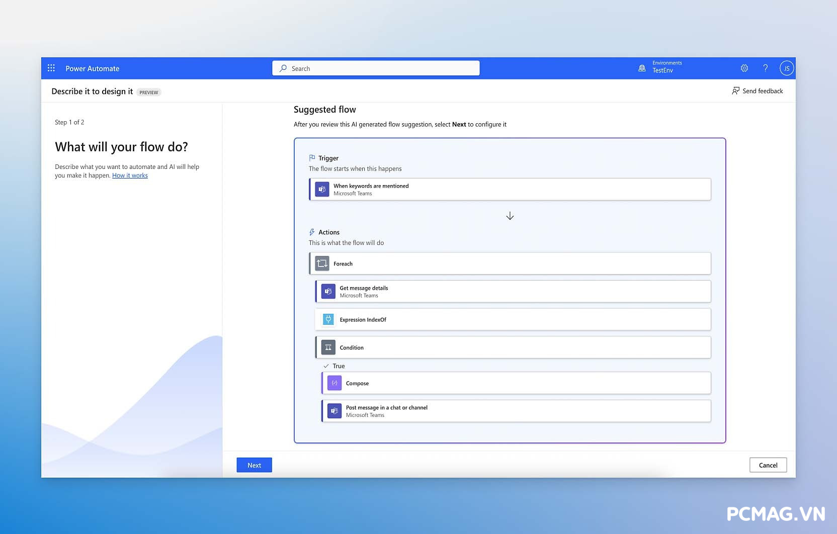Click the arrow between Trigger and Actions
Viewport: 837px width, 534px height.
point(510,216)
